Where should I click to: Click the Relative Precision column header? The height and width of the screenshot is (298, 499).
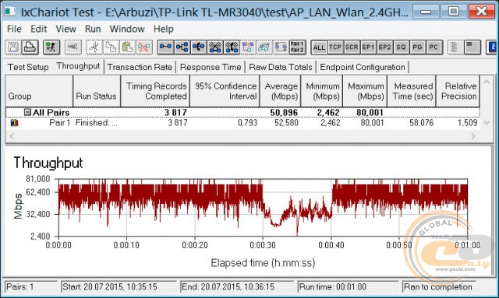pos(458,91)
